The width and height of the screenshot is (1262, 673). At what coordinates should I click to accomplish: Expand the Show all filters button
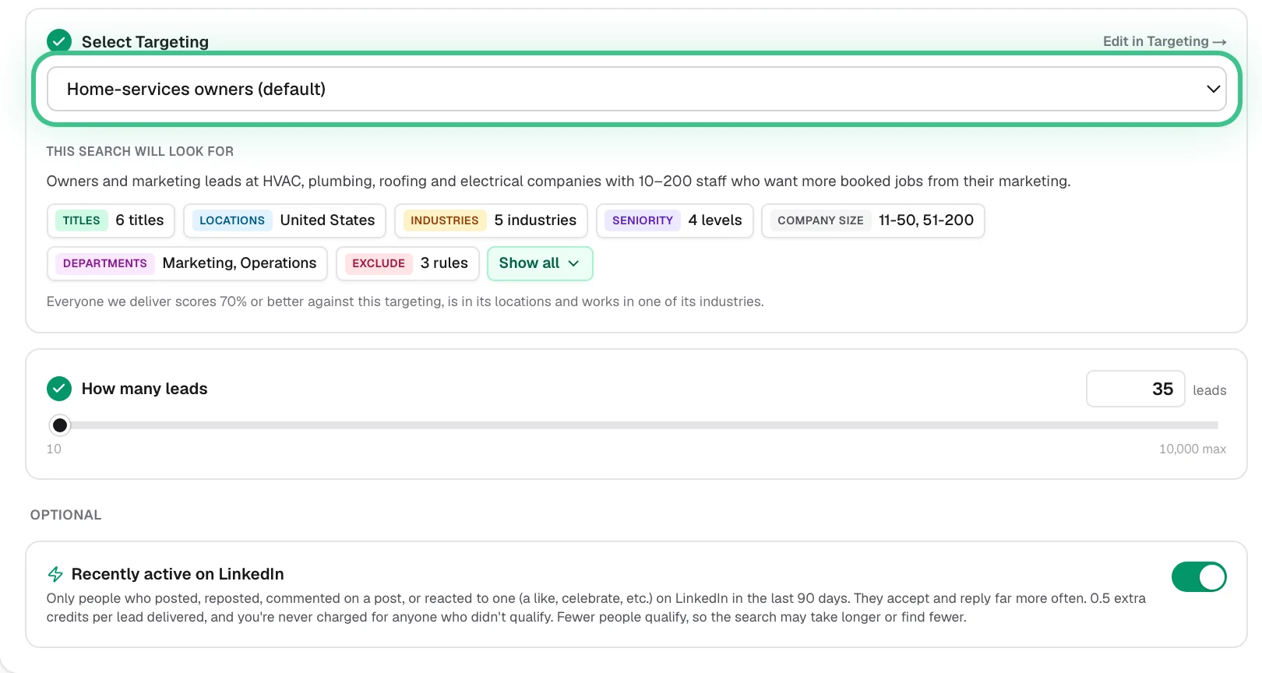tap(540, 263)
